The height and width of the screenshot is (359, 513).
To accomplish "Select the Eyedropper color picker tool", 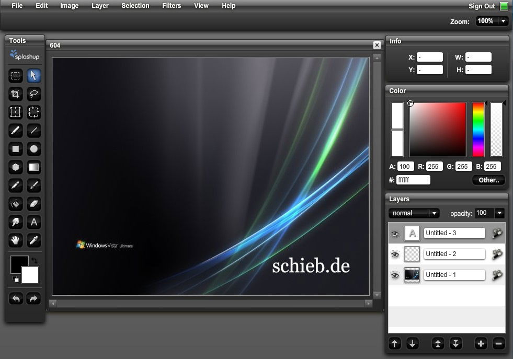I will [x=33, y=241].
